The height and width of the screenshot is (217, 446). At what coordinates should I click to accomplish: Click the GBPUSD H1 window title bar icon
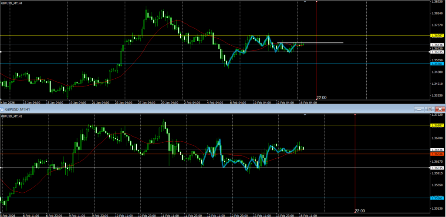pyautogui.click(x=2, y=109)
